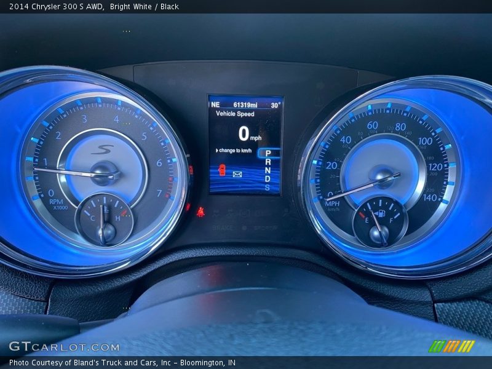The height and width of the screenshot is (369, 492).
Task: Click the outside temperature 30° indicator
Action: coord(275,104)
